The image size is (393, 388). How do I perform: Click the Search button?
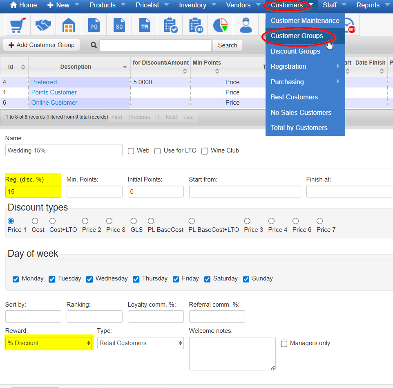[227, 45]
